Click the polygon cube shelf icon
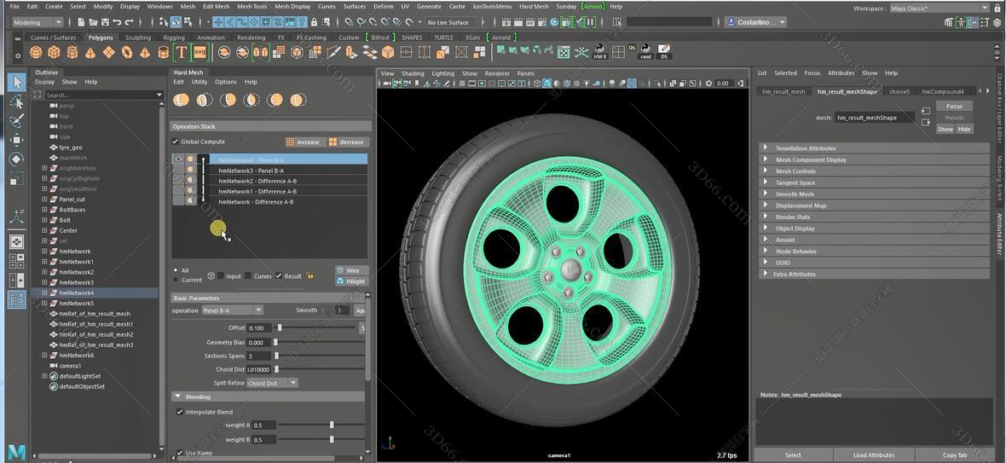Screen dimensions: 1006x463 pos(54,53)
